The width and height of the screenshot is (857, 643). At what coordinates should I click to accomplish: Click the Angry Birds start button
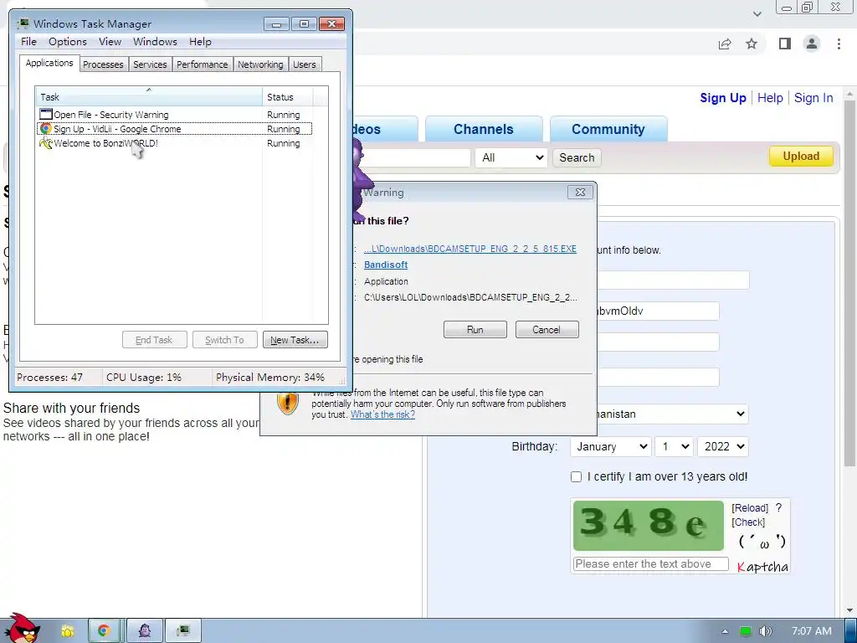coord(22,629)
